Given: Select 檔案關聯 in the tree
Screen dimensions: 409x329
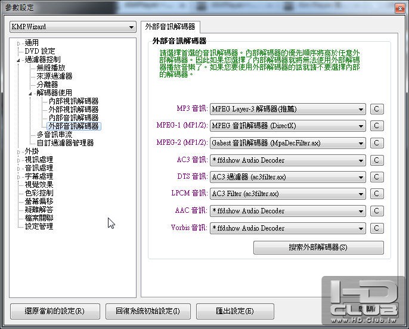Looking at the screenshot, I should (x=39, y=218).
